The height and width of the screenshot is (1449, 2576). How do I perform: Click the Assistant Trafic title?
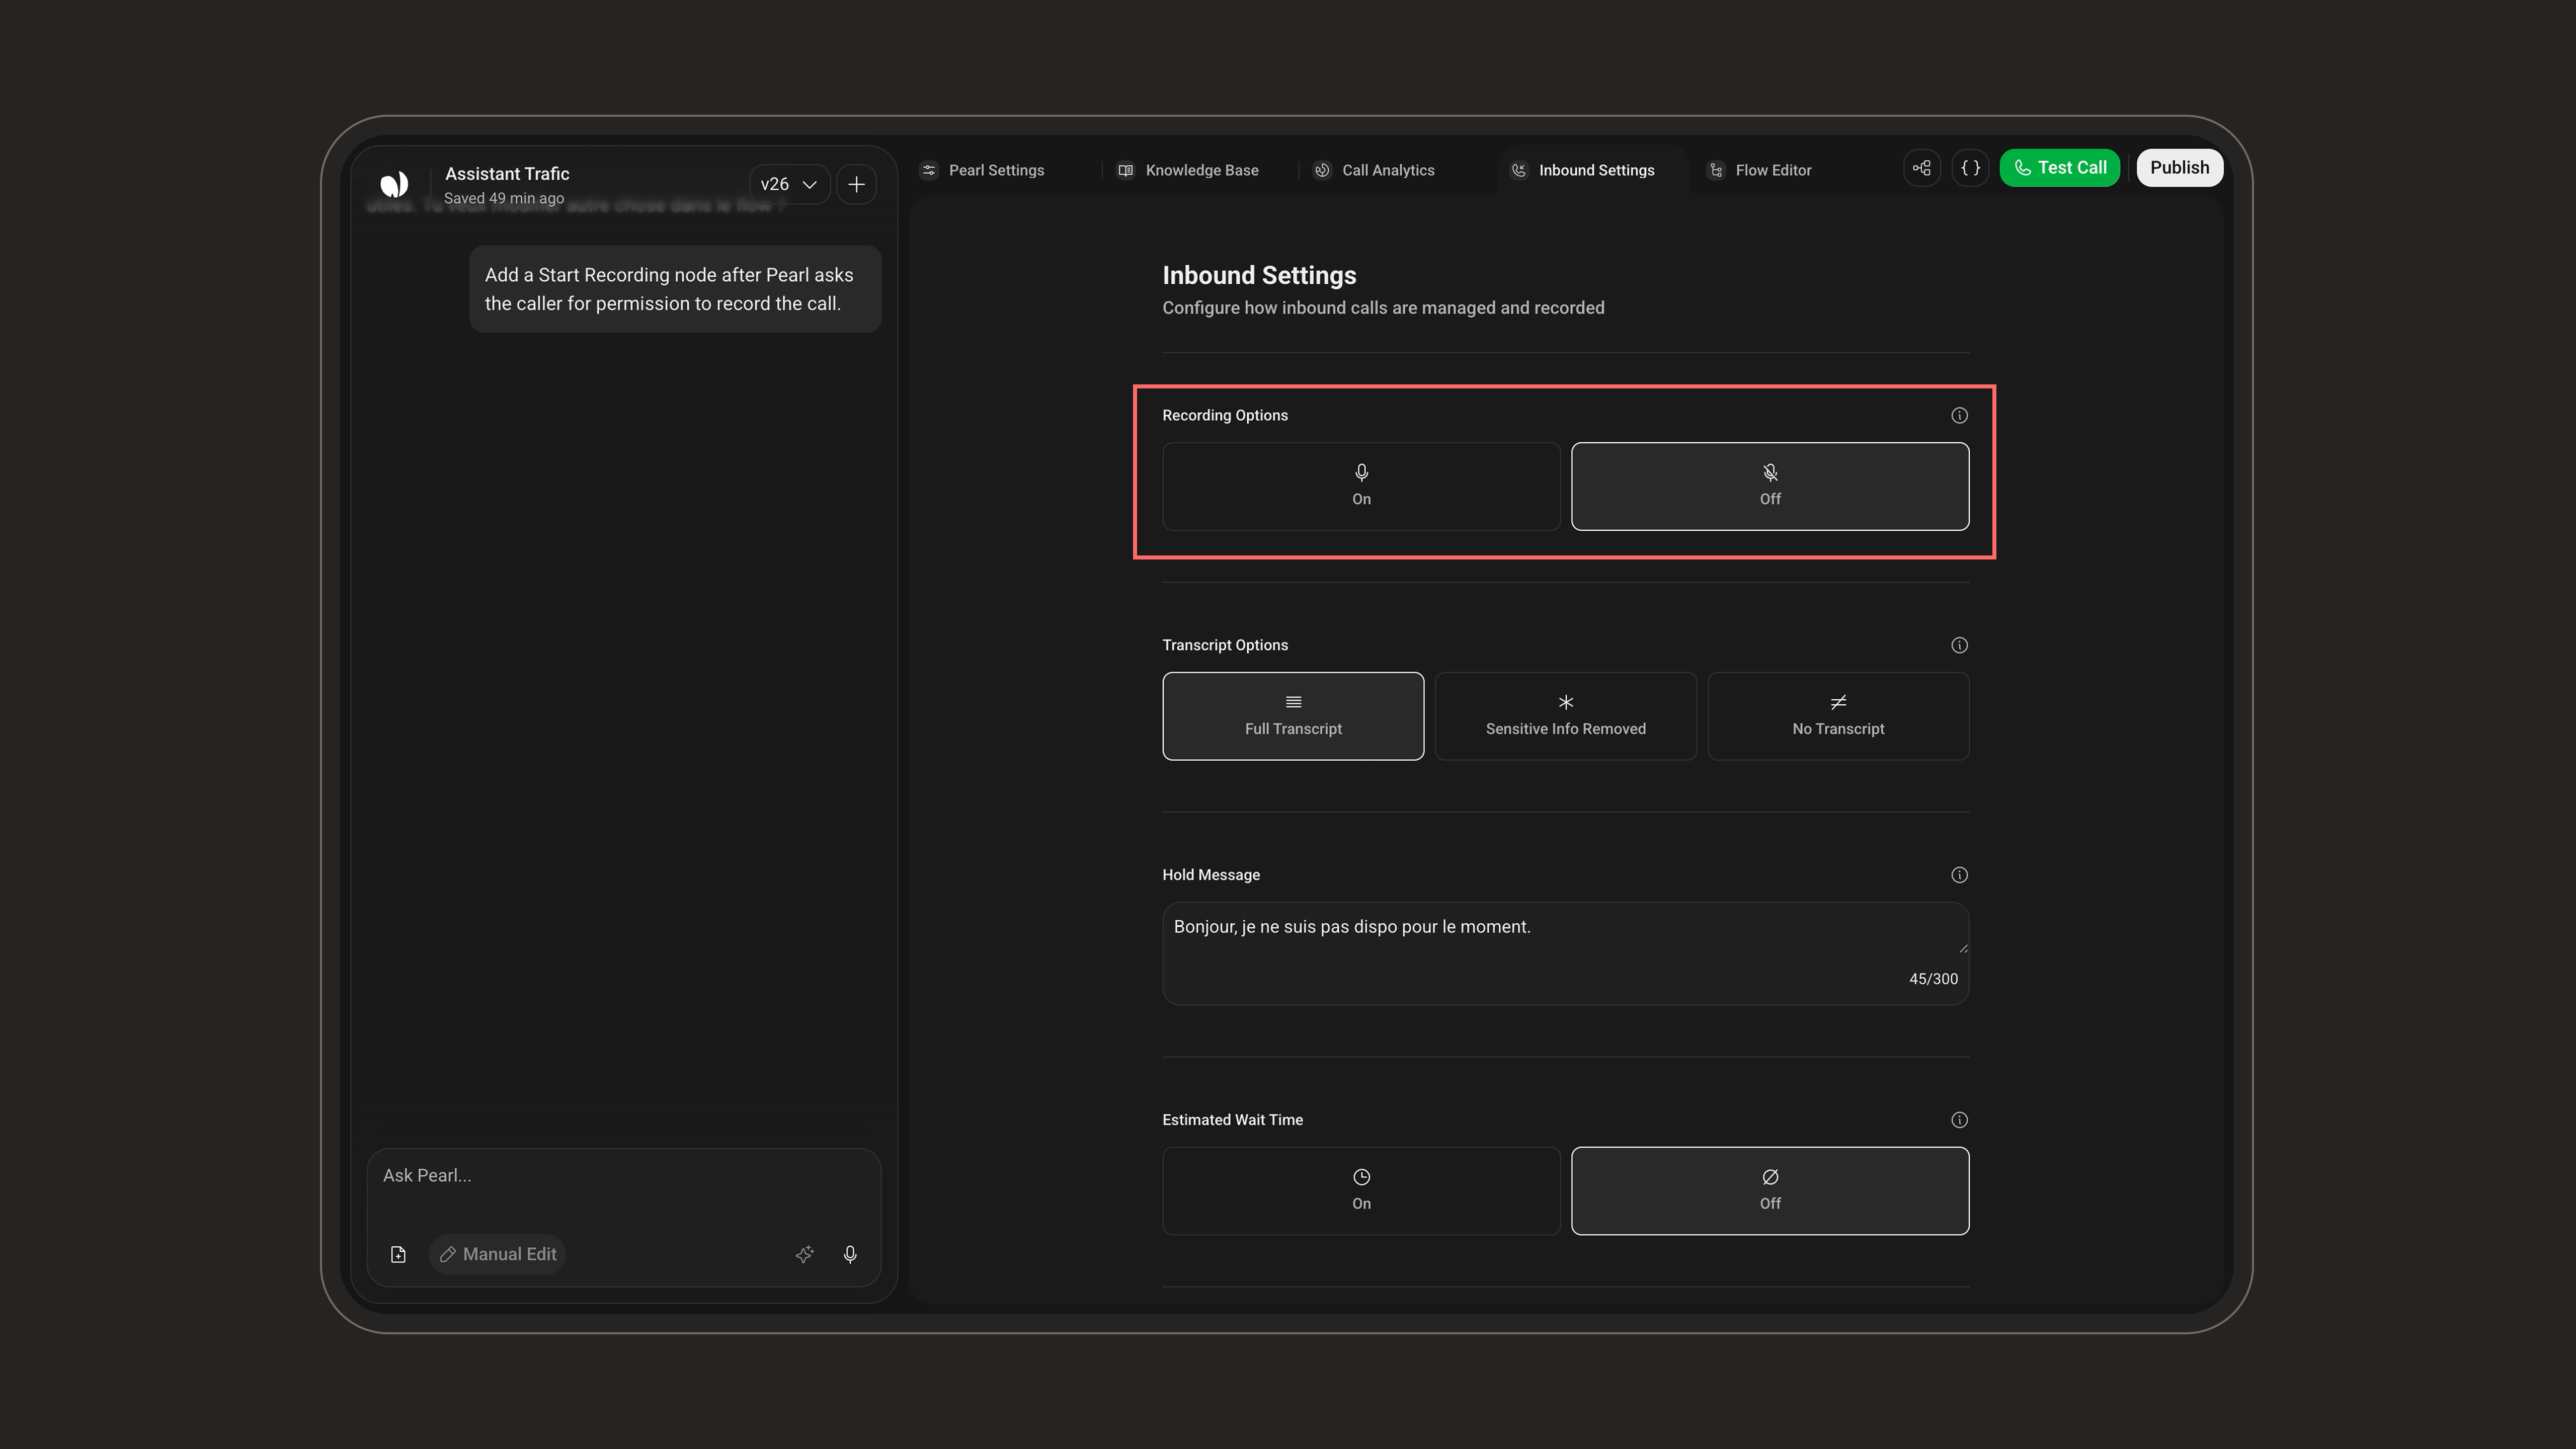(x=507, y=174)
